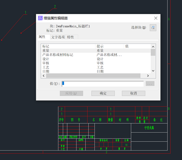Viewport: 182px width, 160px height.
Task: Click the select block picker icon
Action: tap(153, 28)
